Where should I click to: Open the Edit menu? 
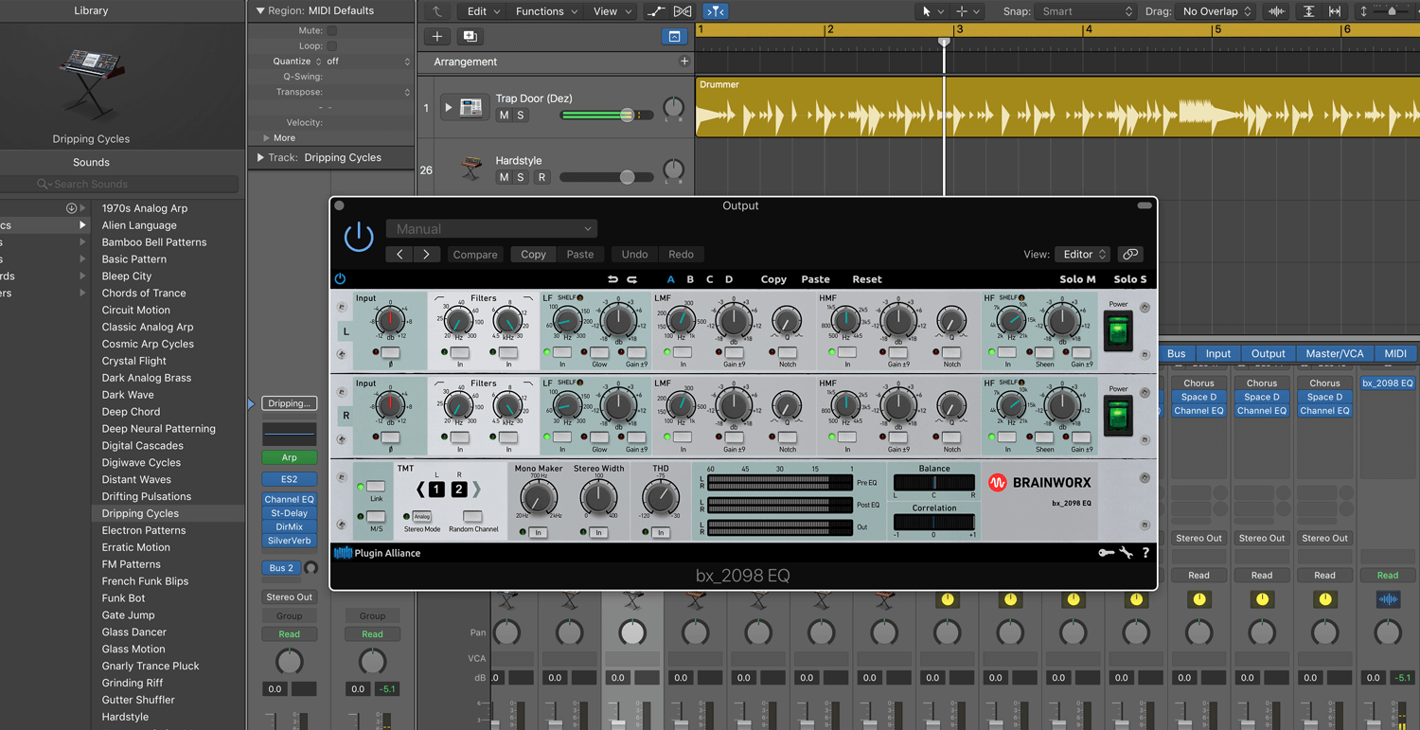[483, 11]
